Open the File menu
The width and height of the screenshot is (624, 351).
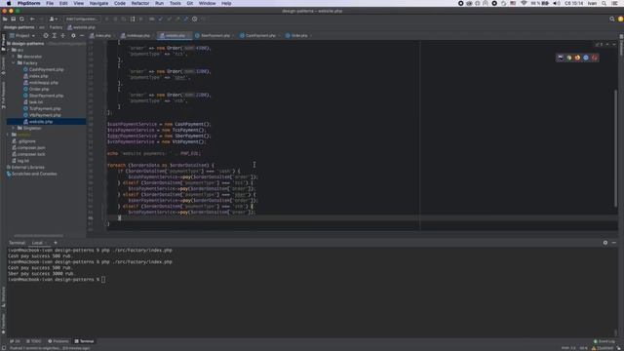click(x=50, y=3)
